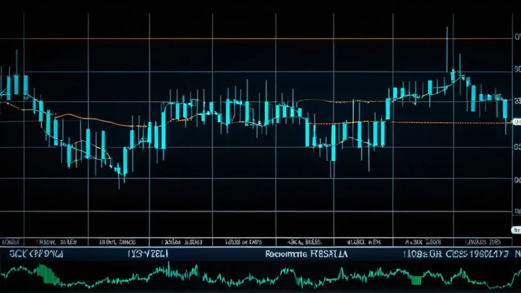Click the leftmost date label on the time axis
This screenshot has height=293, width=521.
point(10,241)
